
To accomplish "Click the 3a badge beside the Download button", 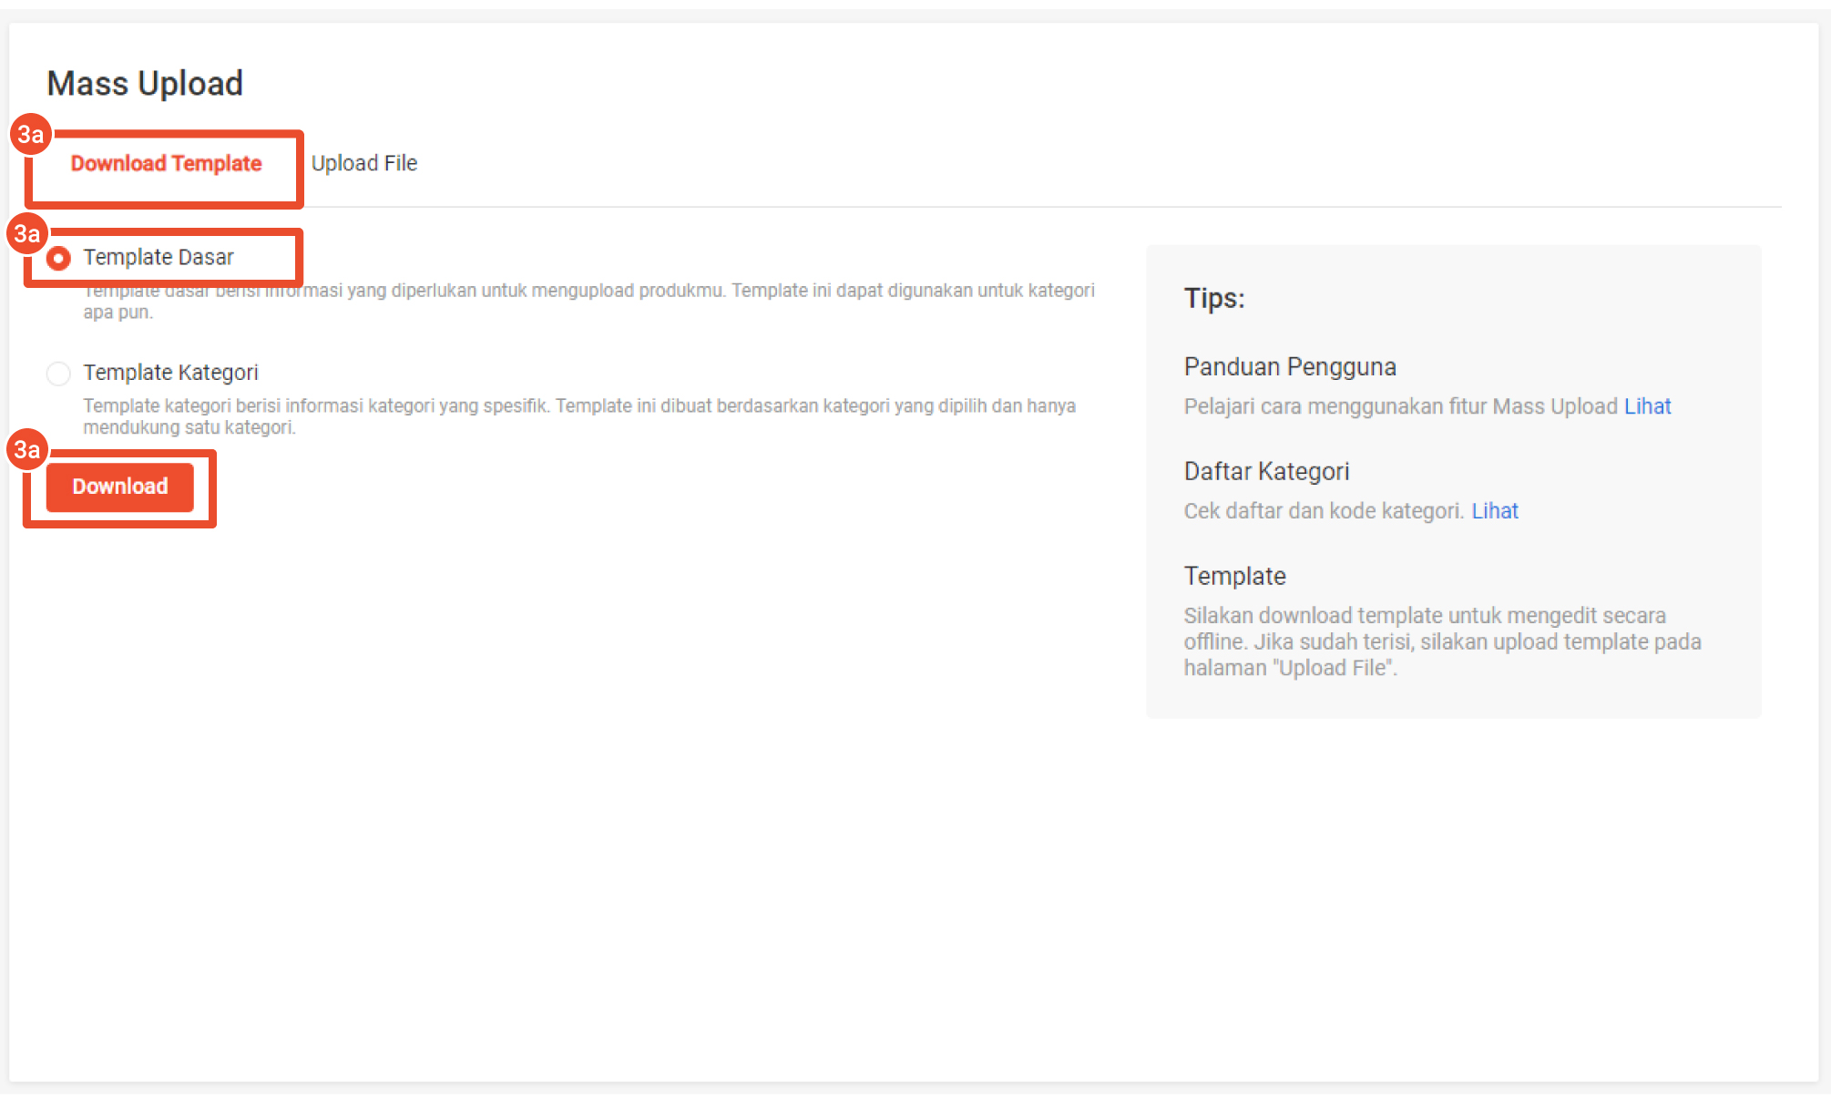I will pos(27,450).
